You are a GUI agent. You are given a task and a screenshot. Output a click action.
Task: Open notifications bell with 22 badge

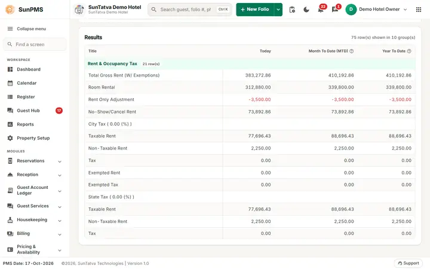coord(321,10)
